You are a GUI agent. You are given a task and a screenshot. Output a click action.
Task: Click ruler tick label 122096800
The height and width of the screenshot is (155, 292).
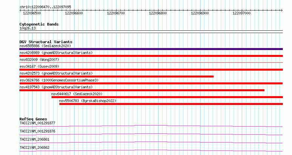point(158,13)
